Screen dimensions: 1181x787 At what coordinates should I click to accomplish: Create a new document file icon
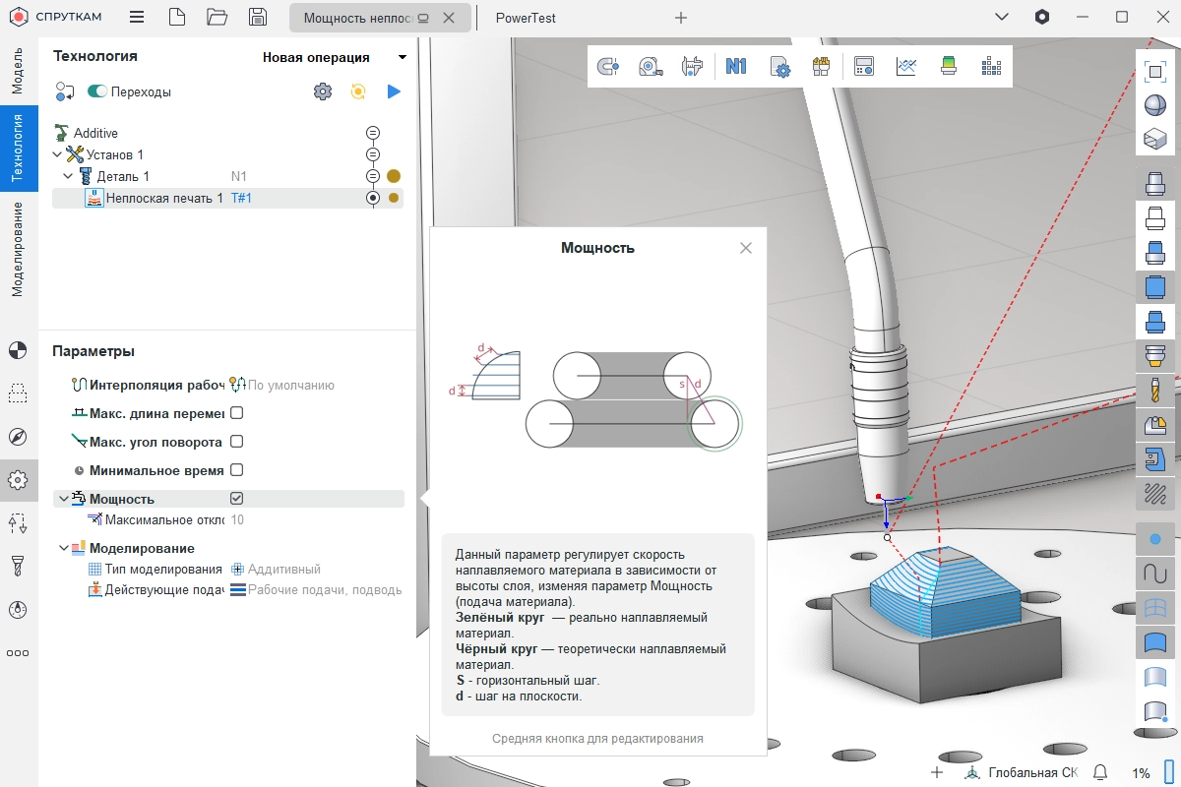click(176, 18)
